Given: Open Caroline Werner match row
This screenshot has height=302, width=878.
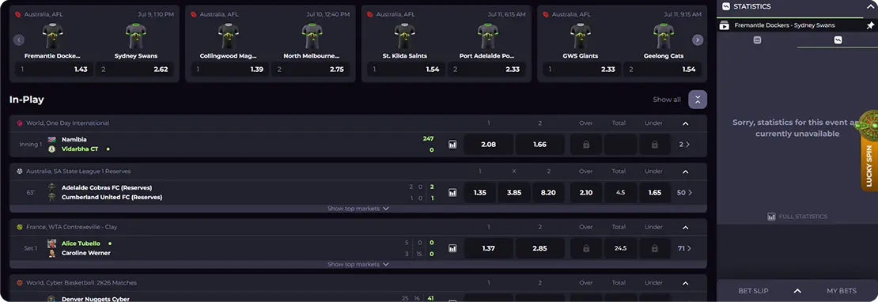Looking at the screenshot, I should pos(85,253).
